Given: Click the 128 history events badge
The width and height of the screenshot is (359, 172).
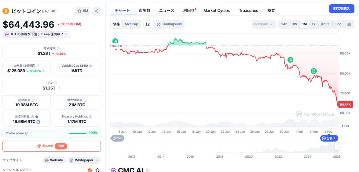Looking at the screenshot, I should [117, 138].
